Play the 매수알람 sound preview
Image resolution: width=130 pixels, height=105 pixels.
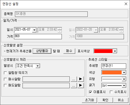coord(81,79)
